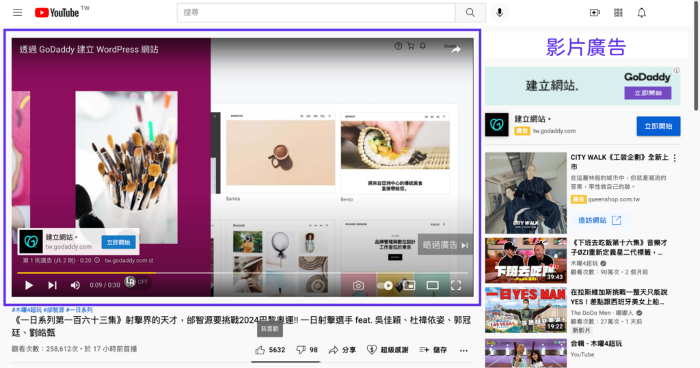Share the video via 分享
This screenshot has height=368, width=700.
coord(342,350)
